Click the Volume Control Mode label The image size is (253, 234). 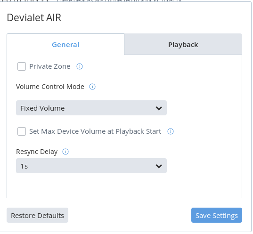point(50,87)
